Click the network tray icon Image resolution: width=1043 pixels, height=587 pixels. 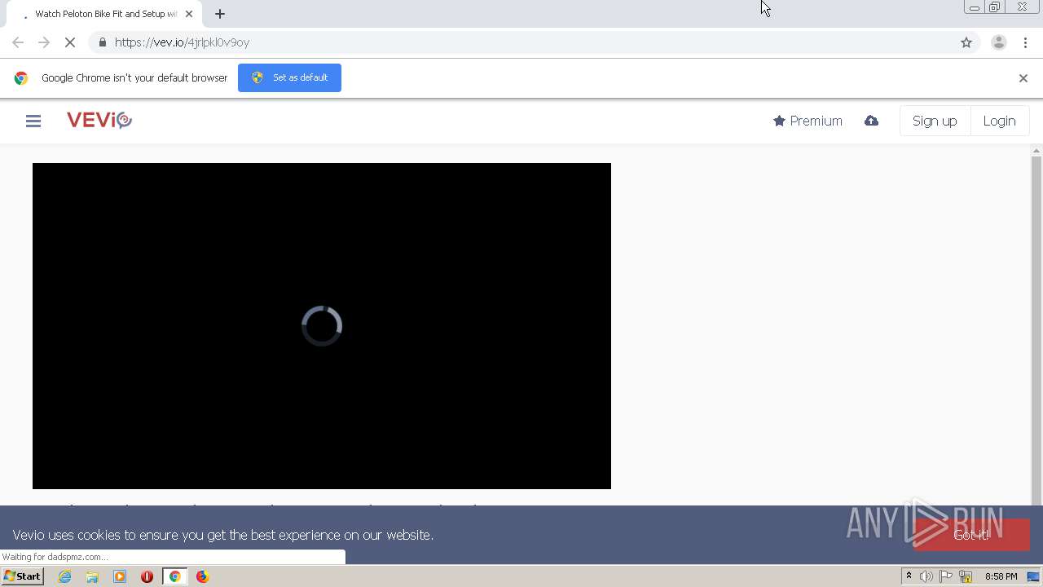966,576
